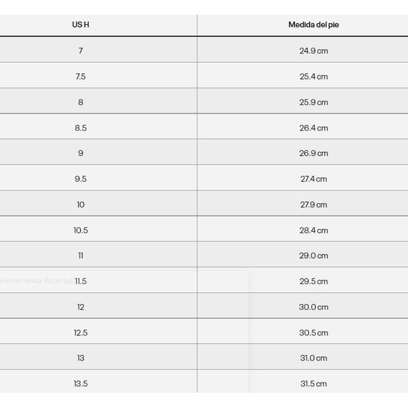The height and width of the screenshot is (408, 408).
Task: Pick the 30.0 cm measurement cell
Action: point(314,307)
